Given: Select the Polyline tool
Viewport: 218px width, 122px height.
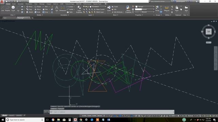Looking at the screenshot, I should [7, 8].
